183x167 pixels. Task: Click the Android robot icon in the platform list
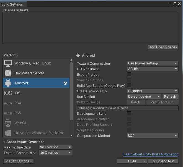8,83
